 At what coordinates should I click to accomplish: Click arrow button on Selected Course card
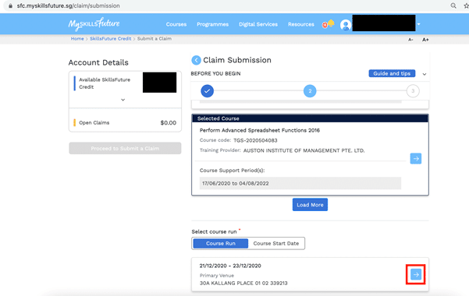416,159
